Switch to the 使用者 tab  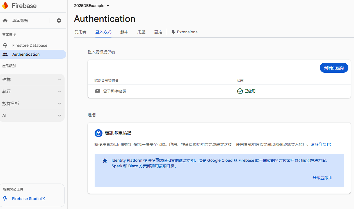pos(80,32)
